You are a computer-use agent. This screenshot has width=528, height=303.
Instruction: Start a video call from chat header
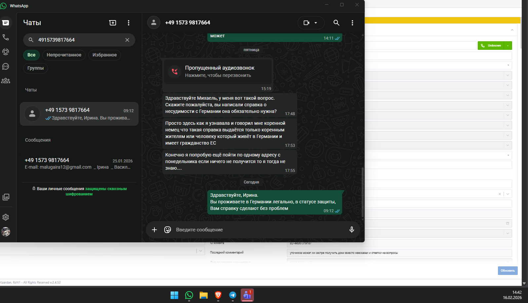point(306,23)
